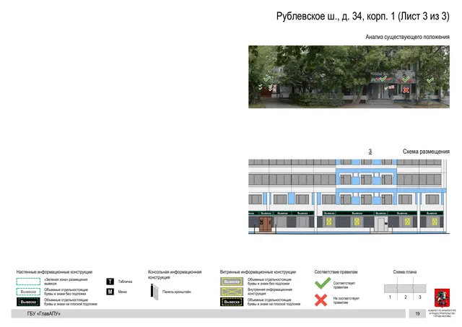The height and width of the screenshot is (327, 462).
Task: Click showcase legend text 'буквы и знаки без подложки'
Action: coord(269,284)
